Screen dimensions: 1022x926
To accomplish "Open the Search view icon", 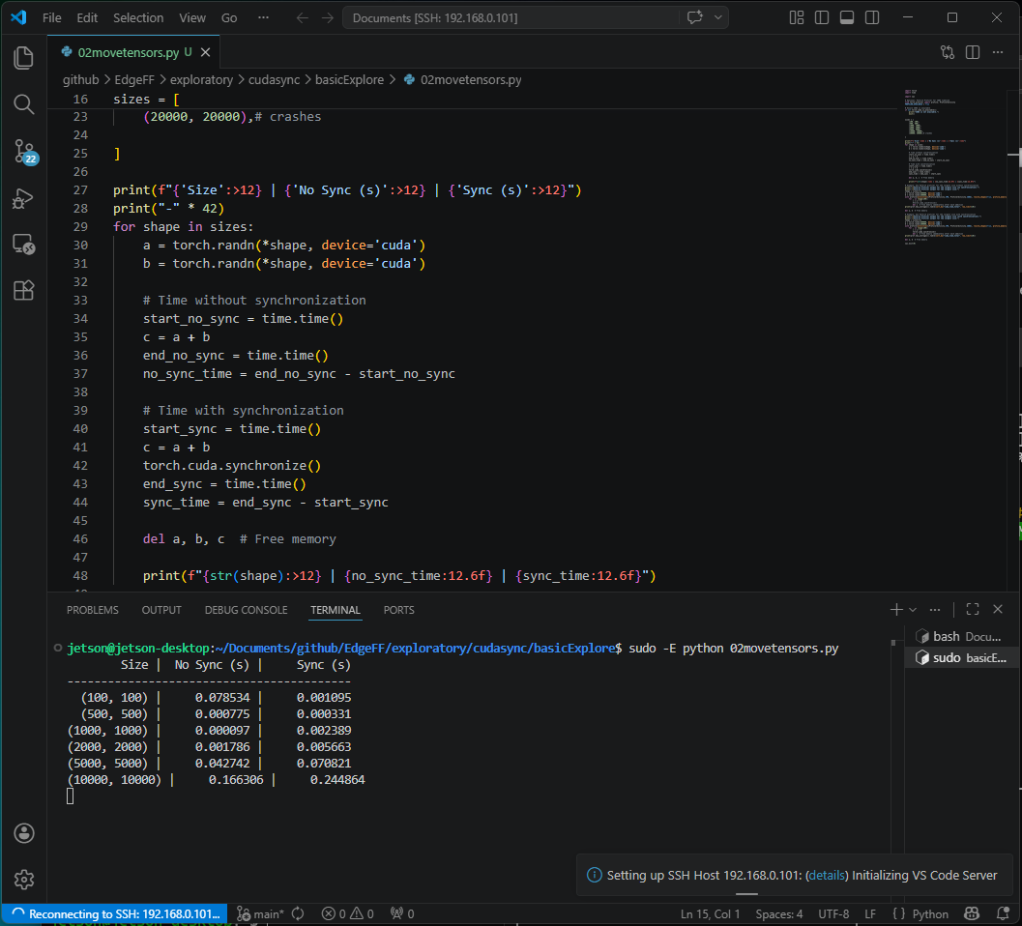I will pyautogui.click(x=24, y=104).
